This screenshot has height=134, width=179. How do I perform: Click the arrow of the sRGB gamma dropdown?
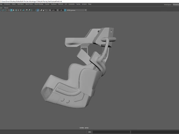(86, 10)
